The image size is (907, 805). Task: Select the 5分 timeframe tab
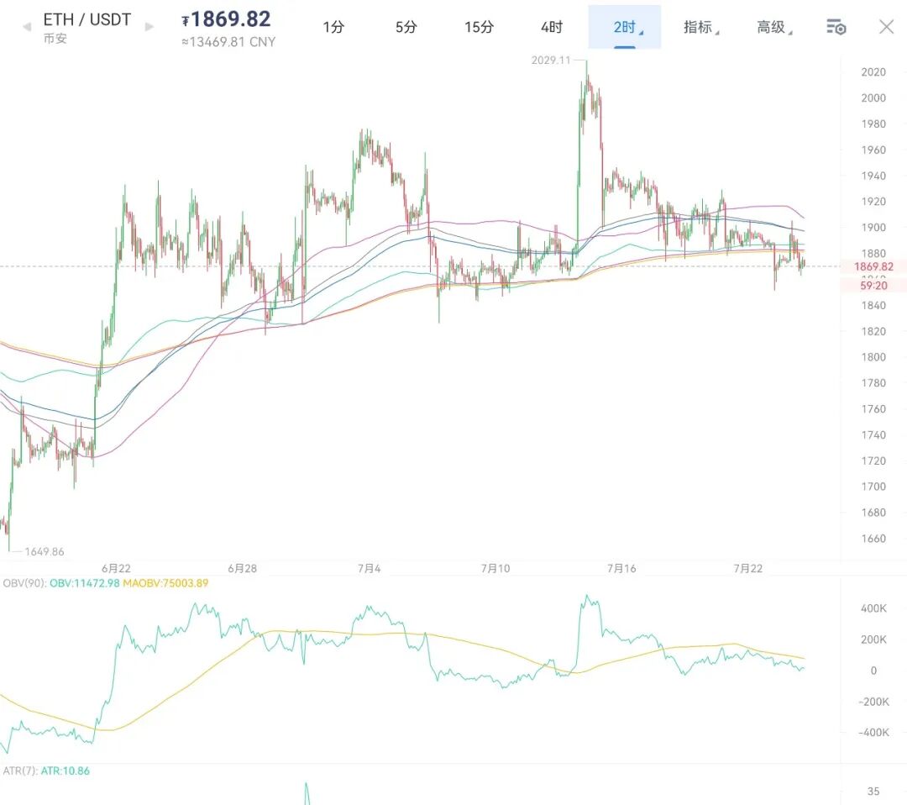[x=406, y=27]
